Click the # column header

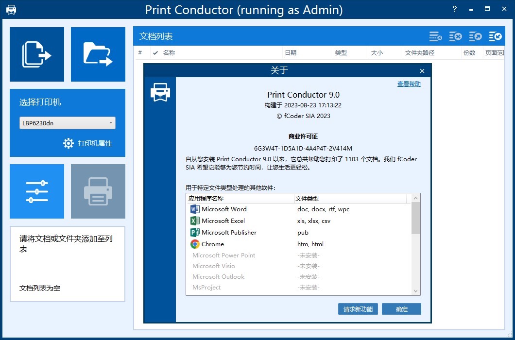coord(143,52)
